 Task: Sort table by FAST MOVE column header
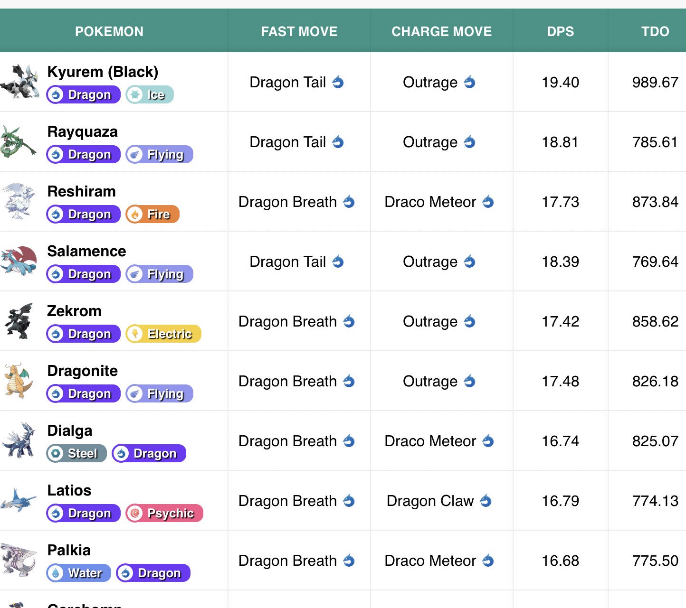299,31
